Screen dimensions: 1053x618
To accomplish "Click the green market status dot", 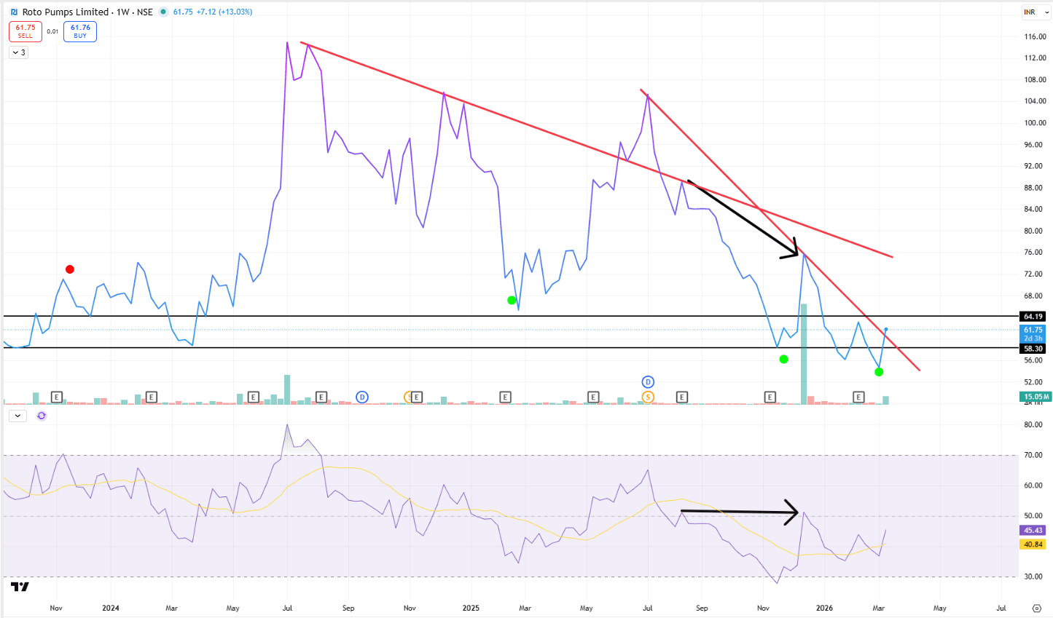I will [x=163, y=12].
